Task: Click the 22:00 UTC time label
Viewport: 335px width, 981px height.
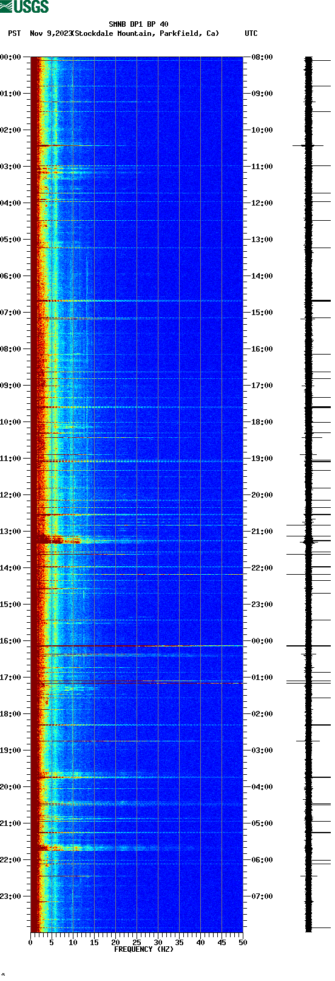Action: pos(262,568)
